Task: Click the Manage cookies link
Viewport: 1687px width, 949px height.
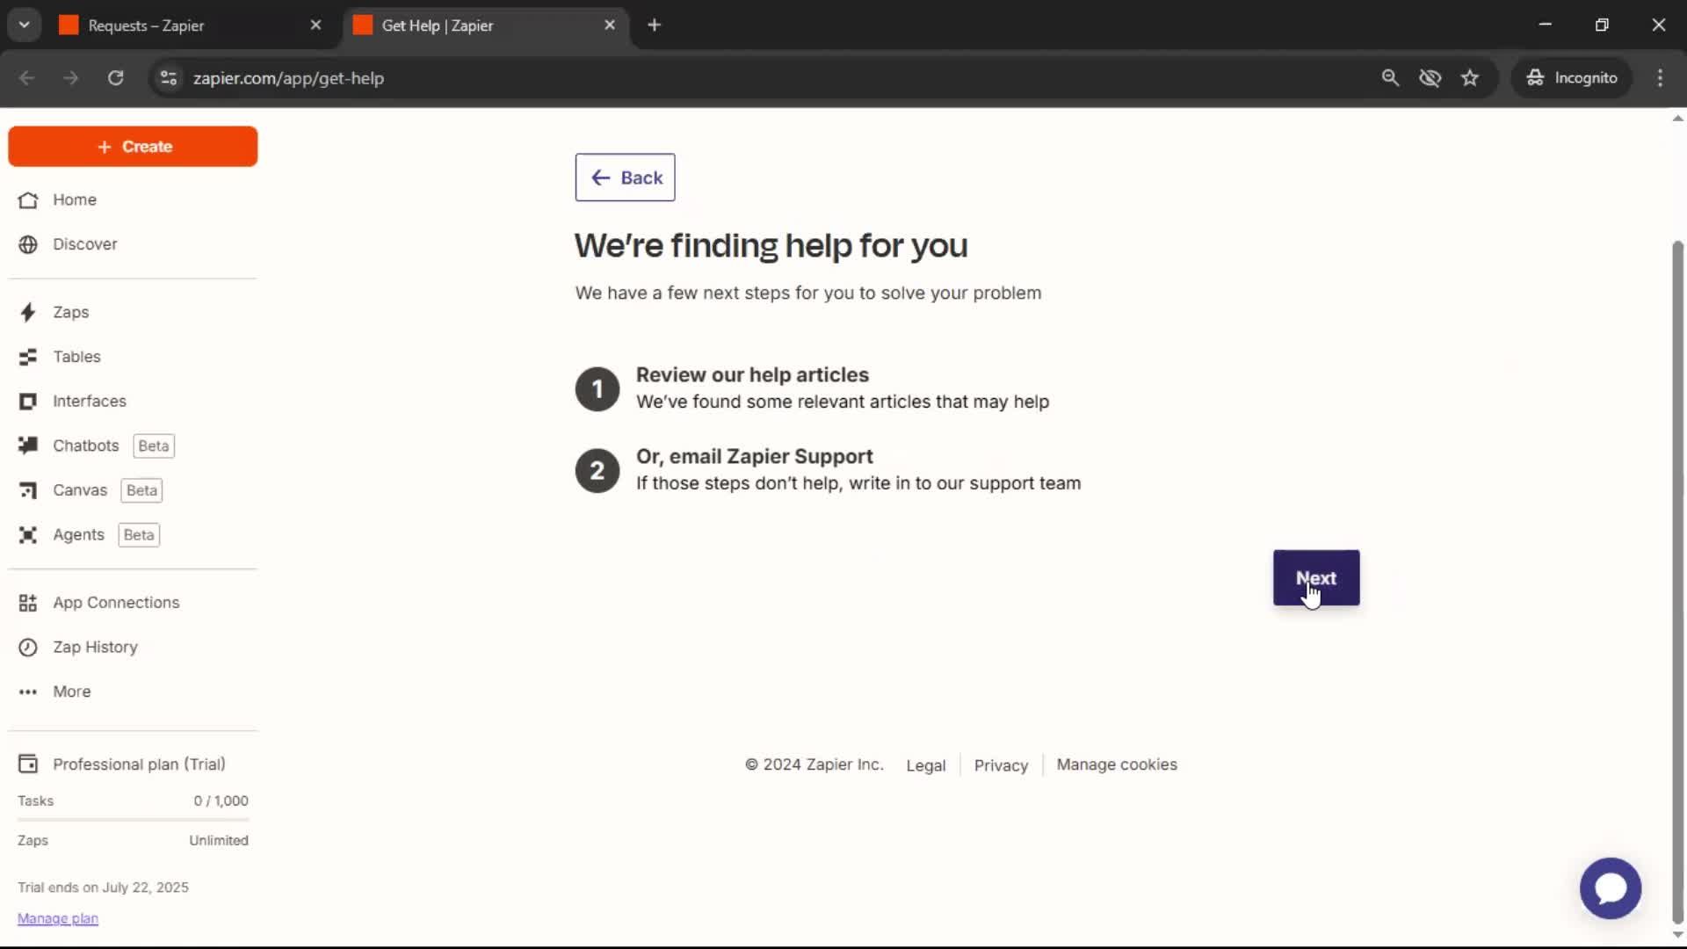Action: click(1117, 764)
